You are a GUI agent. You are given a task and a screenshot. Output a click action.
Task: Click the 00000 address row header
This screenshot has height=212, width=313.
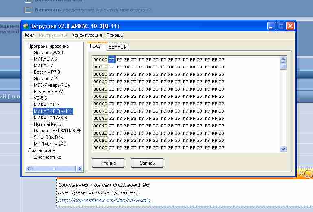coord(100,60)
